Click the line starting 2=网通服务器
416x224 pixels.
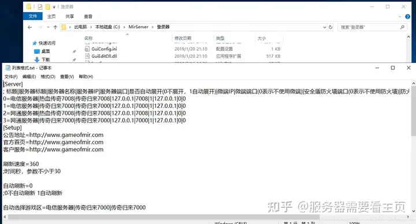(94, 113)
